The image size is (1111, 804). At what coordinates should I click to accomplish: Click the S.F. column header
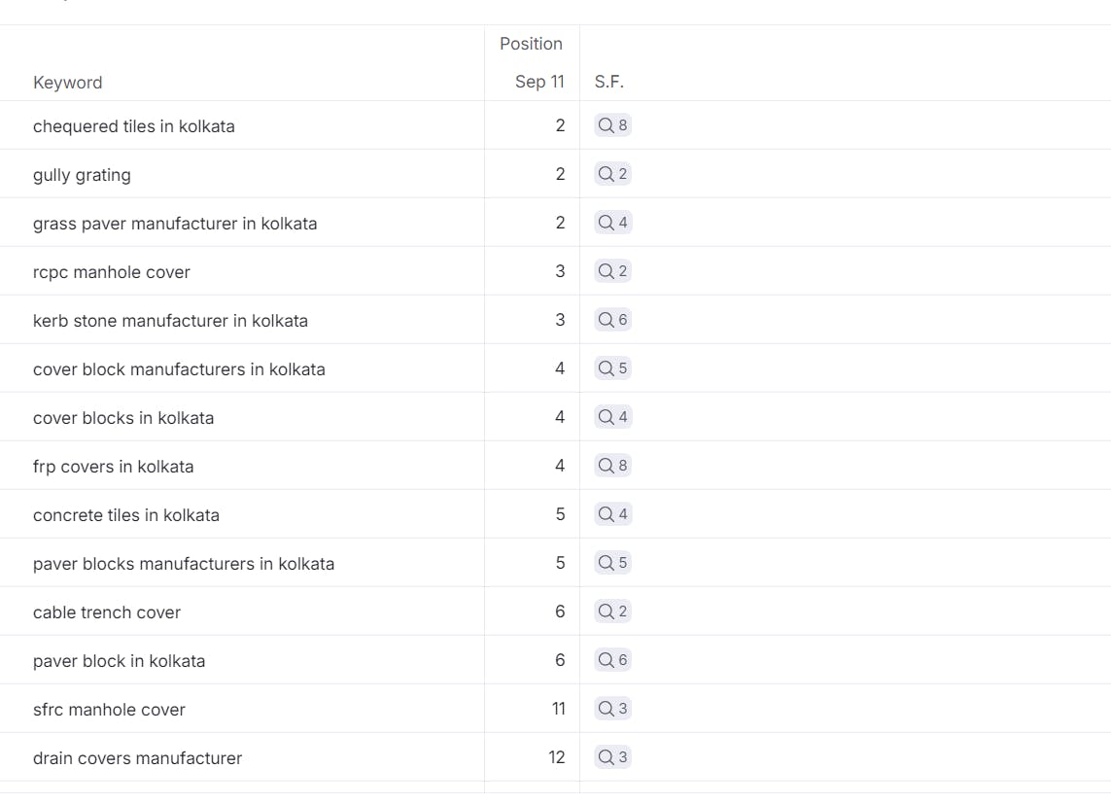click(x=608, y=83)
